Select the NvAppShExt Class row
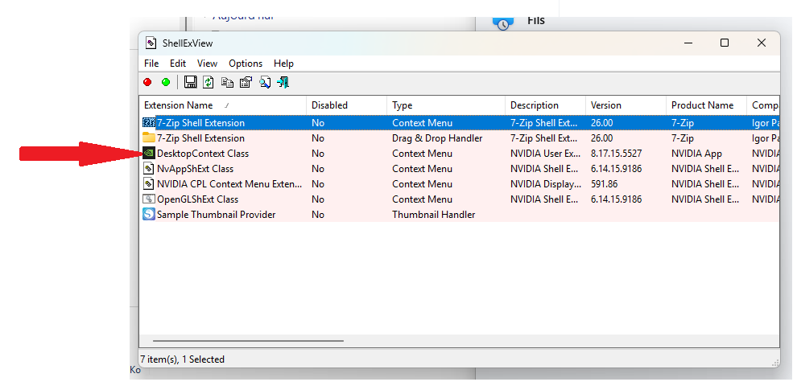 pyautogui.click(x=460, y=169)
